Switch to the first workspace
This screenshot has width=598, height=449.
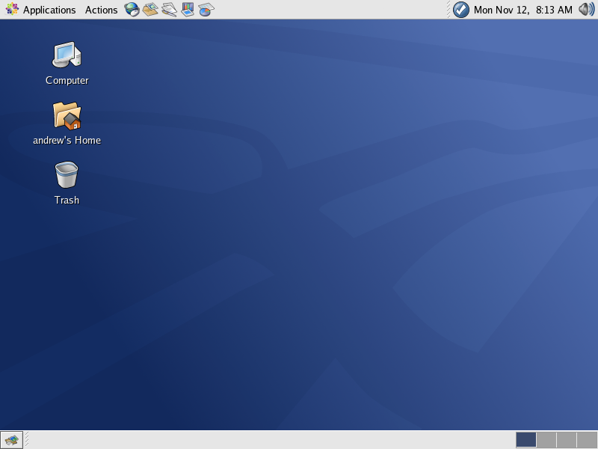526,440
